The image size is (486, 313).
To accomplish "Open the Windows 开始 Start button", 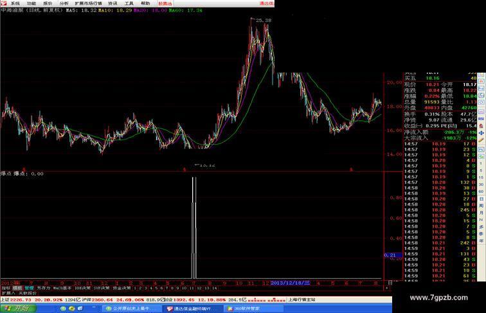I will [18, 309].
